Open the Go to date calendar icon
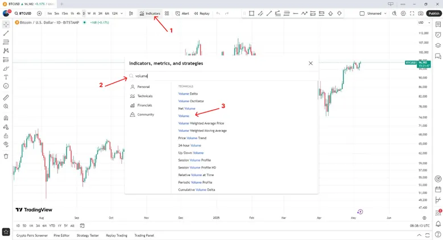Screen dimensions: 443x240 (x=82, y=226)
